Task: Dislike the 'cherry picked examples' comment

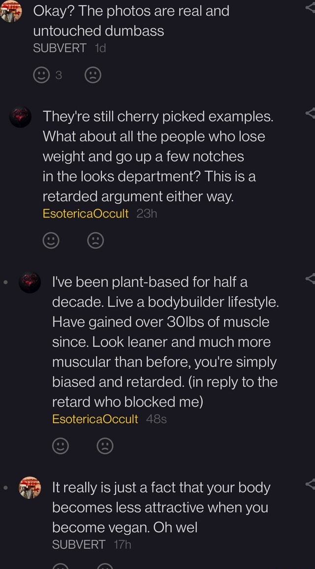Action: (94, 240)
